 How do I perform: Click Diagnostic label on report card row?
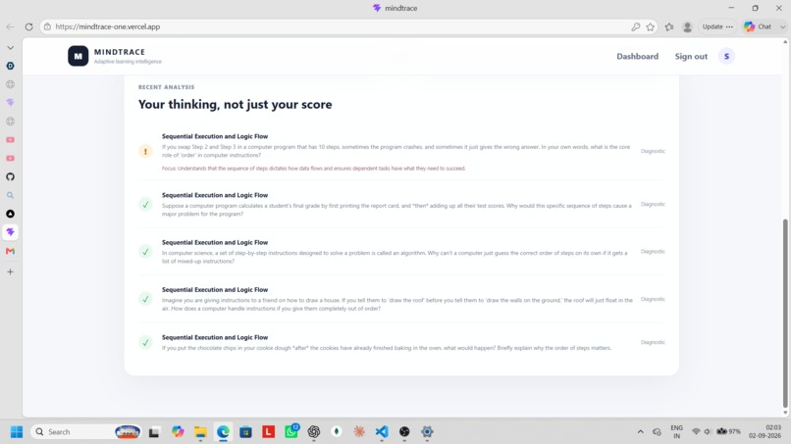point(653,204)
